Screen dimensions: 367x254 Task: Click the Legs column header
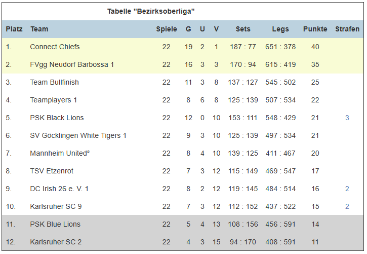[x=280, y=29]
